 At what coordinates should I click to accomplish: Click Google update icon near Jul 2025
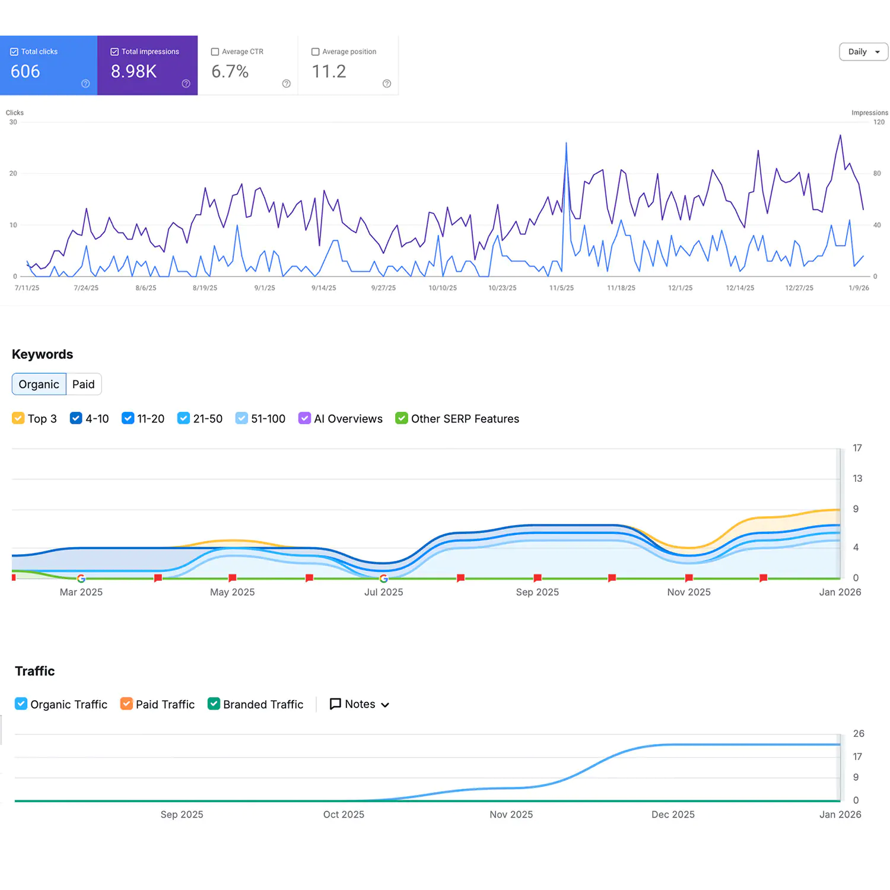(384, 578)
